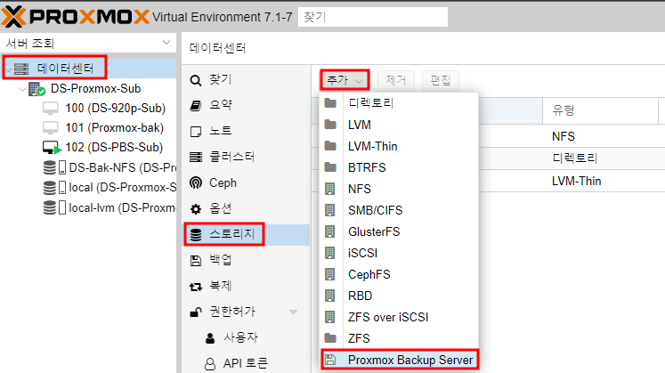This screenshot has height=373, width=665.
Task: Select VM 100 (DS-920p-Sub)
Action: coord(116,108)
